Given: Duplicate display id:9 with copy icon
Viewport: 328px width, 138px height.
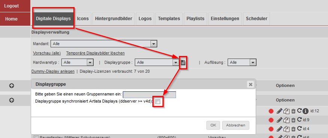Looking at the screenshot, I should coord(286,120).
